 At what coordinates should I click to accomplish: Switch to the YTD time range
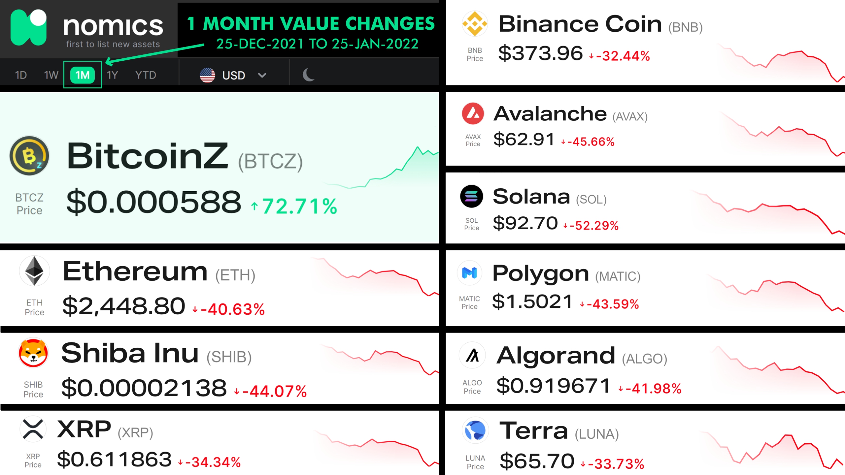point(146,75)
